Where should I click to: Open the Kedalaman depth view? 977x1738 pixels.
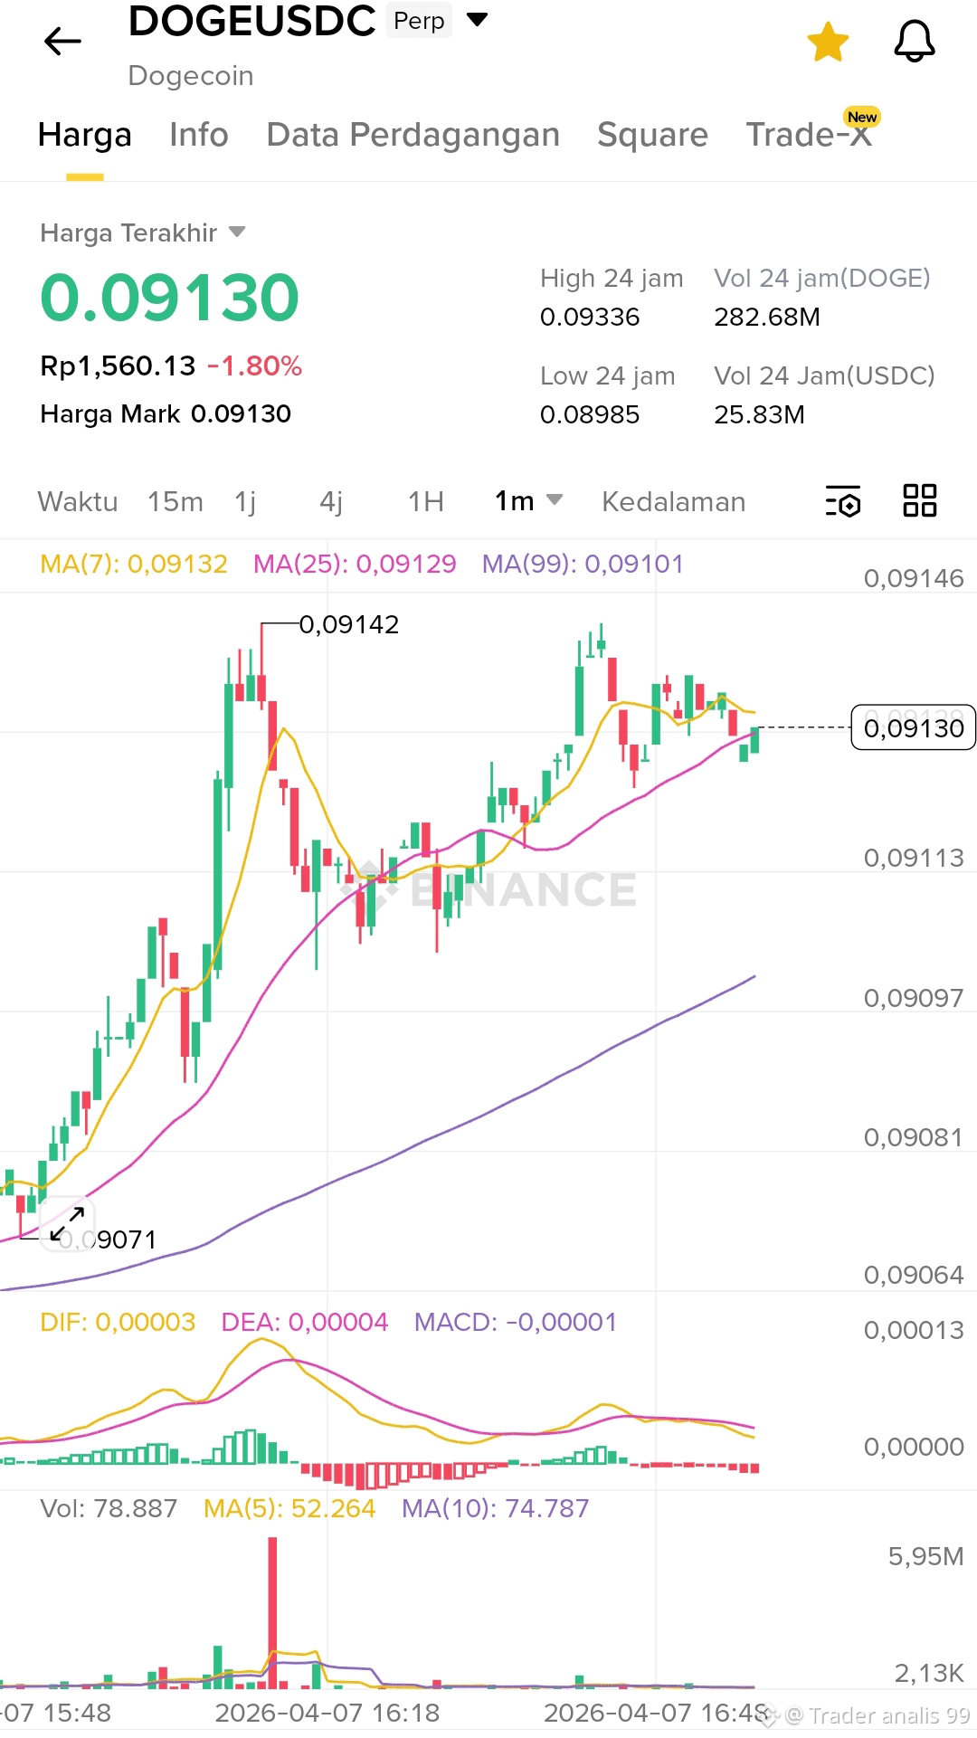point(674,501)
